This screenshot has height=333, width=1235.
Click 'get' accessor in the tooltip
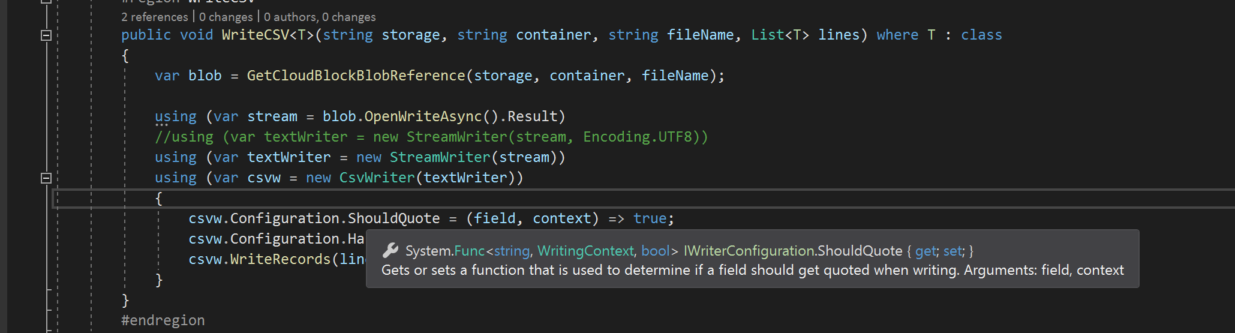click(x=925, y=251)
